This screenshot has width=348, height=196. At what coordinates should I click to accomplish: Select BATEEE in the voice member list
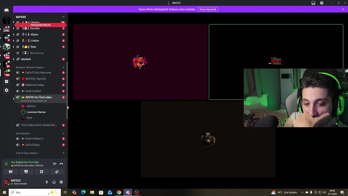click(x=43, y=106)
